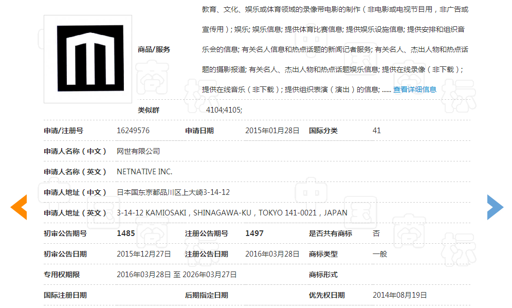This screenshot has height=308, width=512.
Task: Click the 申请人地址（中文） label
Action: (x=75, y=192)
